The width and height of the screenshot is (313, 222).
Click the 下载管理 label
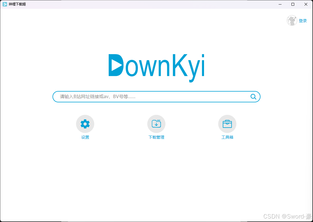coord(156,137)
